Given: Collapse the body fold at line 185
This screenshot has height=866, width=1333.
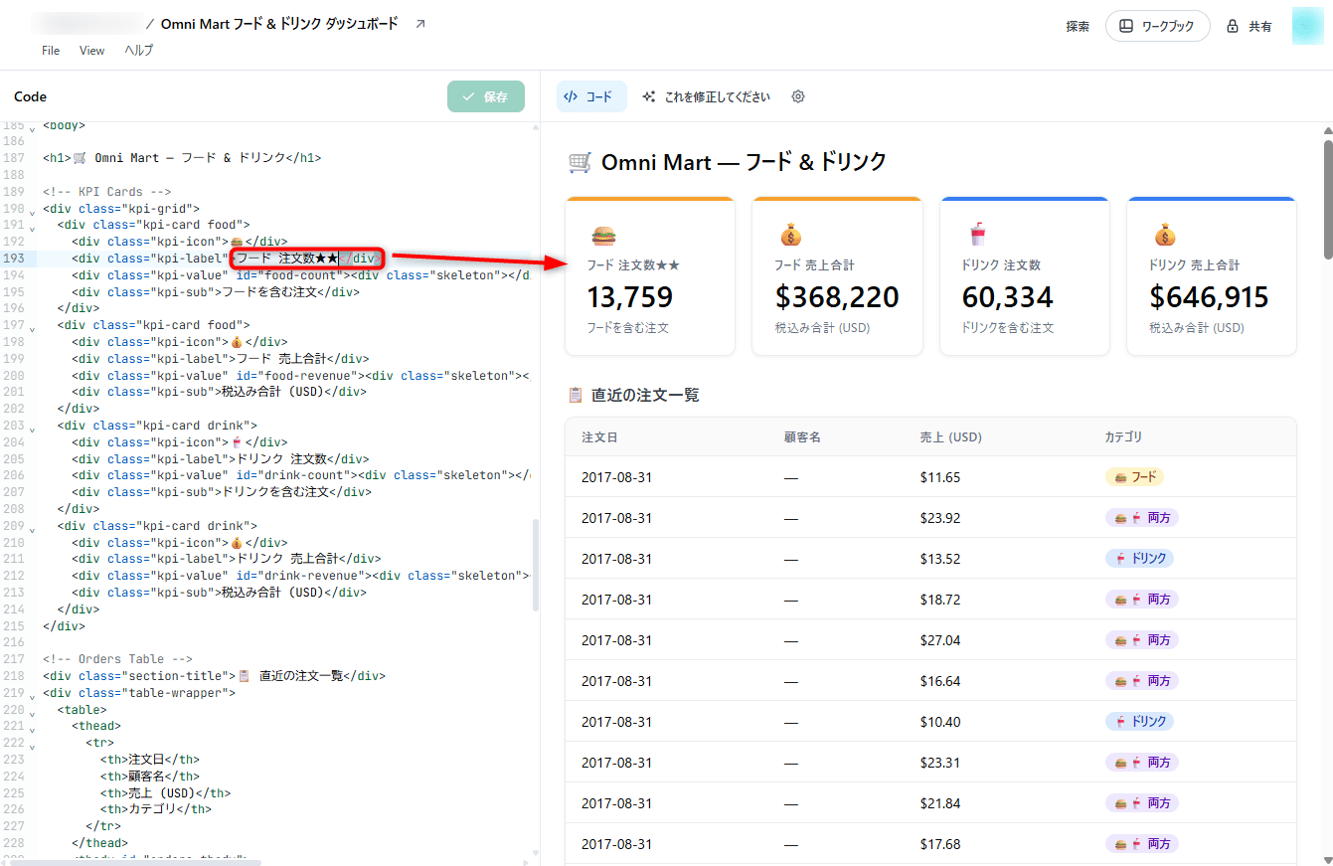Looking at the screenshot, I should tap(32, 128).
